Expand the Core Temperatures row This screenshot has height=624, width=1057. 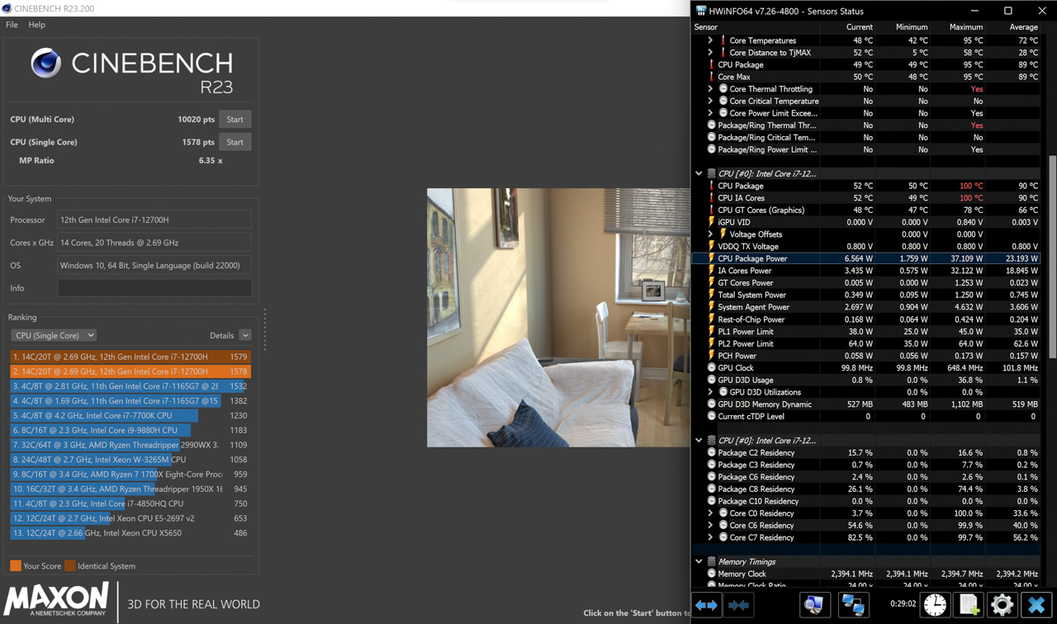pyautogui.click(x=710, y=40)
